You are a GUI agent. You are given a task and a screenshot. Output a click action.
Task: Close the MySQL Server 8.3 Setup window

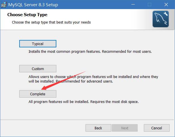[166, 5]
